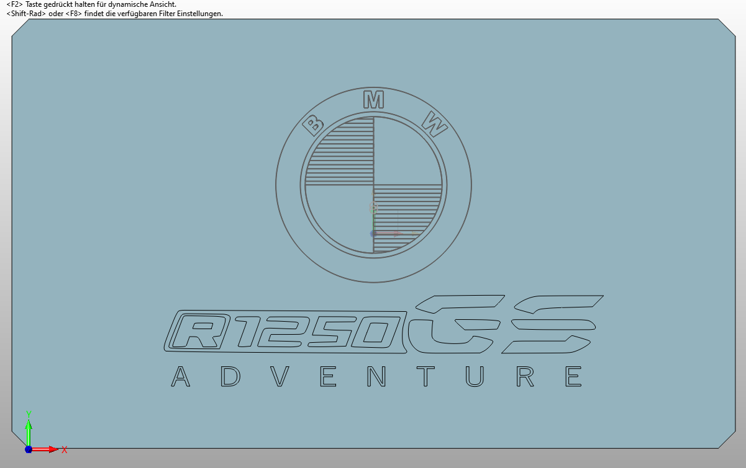Click the hatched lower-right quadrant of the logo
Screen dimensions: 746x468
[405, 217]
